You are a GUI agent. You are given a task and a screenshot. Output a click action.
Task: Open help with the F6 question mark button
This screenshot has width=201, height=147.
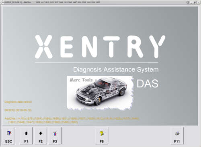point(102,136)
